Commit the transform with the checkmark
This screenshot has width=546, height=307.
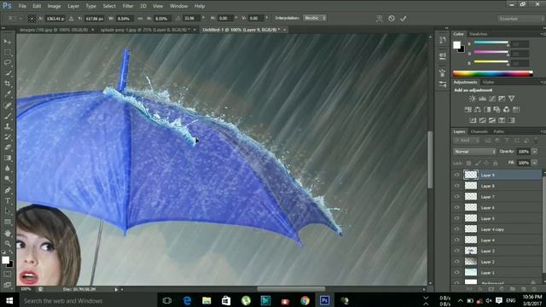tap(404, 19)
